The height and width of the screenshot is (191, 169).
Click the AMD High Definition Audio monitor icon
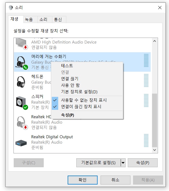(22, 44)
